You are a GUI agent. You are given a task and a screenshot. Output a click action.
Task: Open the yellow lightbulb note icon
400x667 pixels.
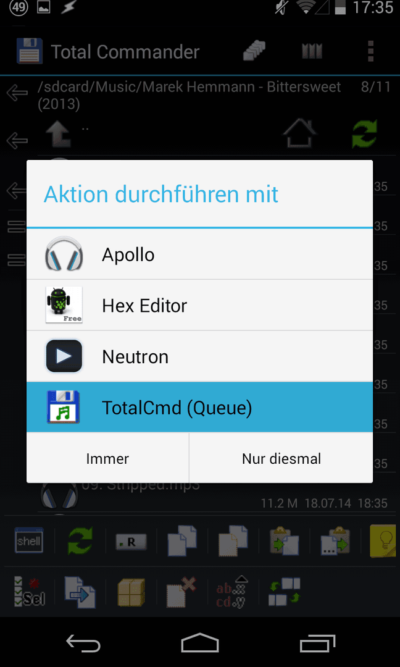(x=385, y=541)
